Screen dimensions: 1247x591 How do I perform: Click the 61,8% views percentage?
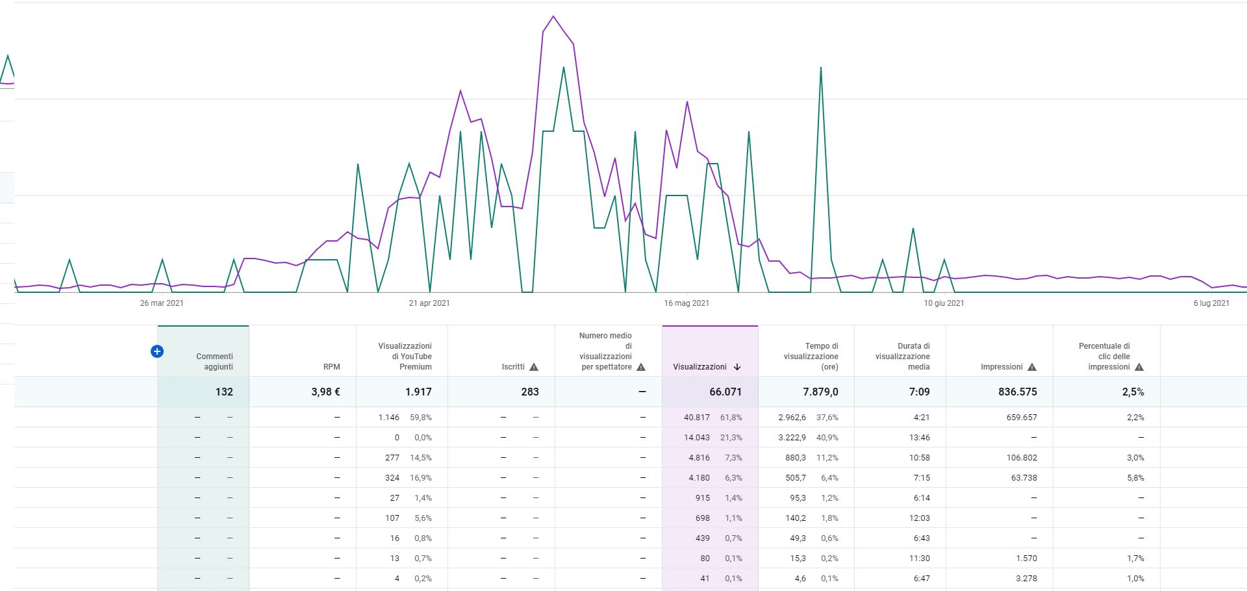tap(731, 418)
